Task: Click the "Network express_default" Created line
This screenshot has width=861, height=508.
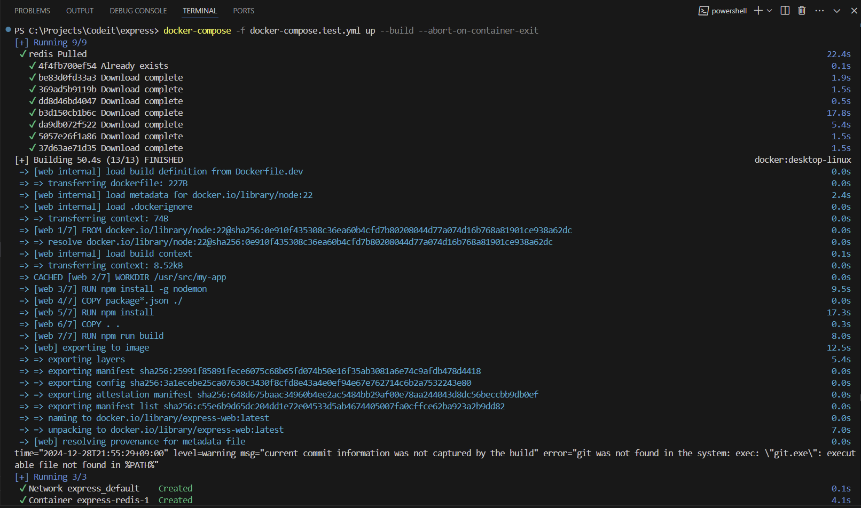Action: 106,488
